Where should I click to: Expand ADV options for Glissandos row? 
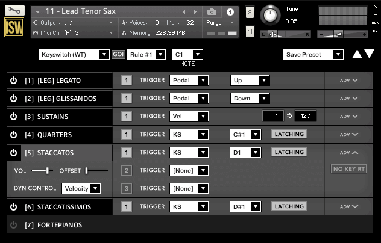click(348, 98)
